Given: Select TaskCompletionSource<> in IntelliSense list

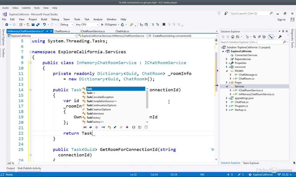Looking at the screenshot, I should [101, 101].
